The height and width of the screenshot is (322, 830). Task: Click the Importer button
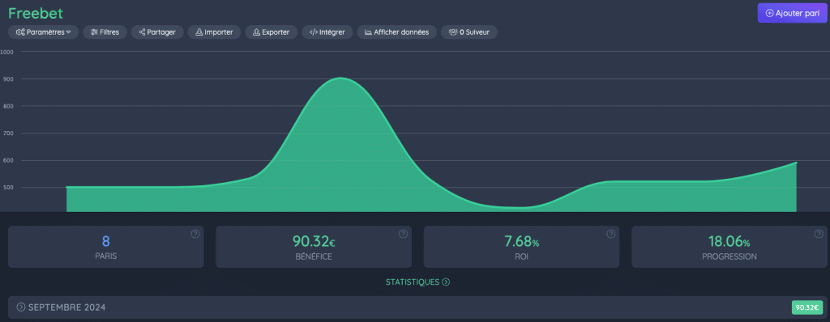coord(214,32)
